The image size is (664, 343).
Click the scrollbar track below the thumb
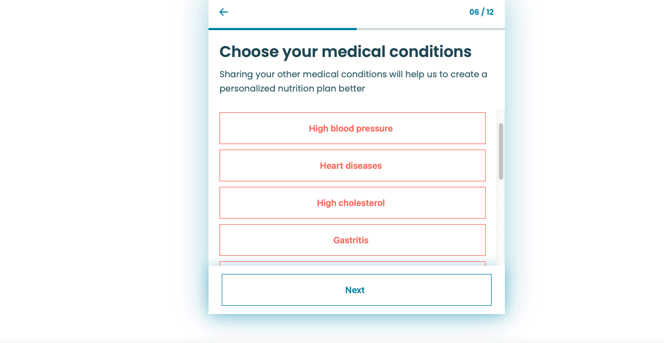[x=501, y=222]
